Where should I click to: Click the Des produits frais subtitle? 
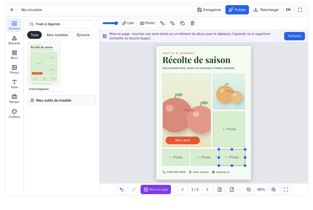click(x=199, y=68)
